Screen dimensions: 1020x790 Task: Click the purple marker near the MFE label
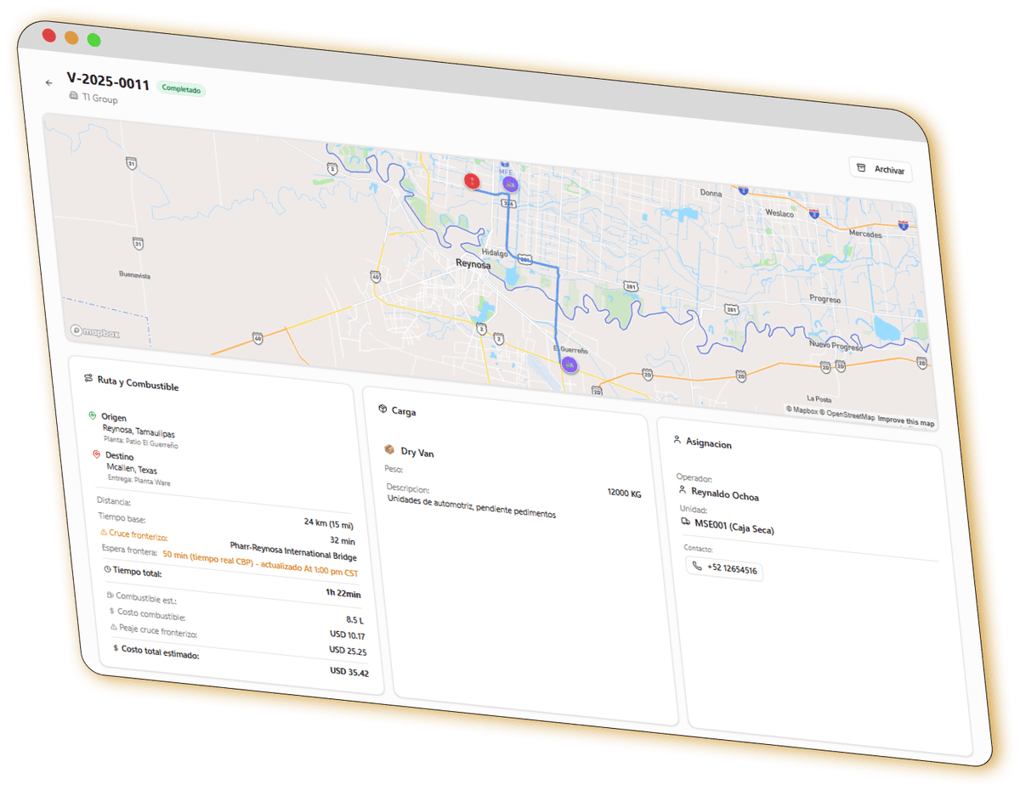509,182
